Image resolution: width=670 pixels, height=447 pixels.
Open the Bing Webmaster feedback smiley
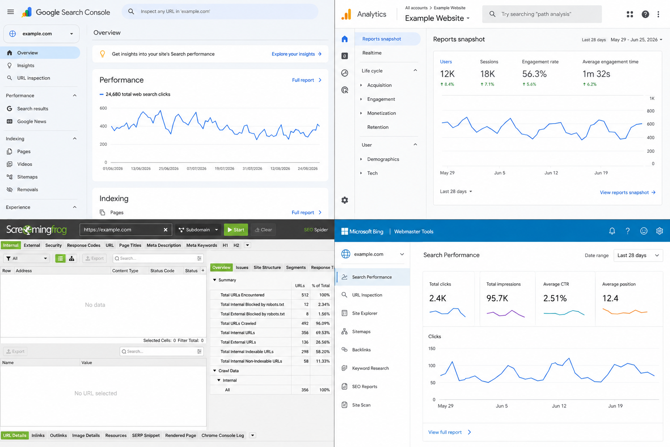pyautogui.click(x=644, y=231)
